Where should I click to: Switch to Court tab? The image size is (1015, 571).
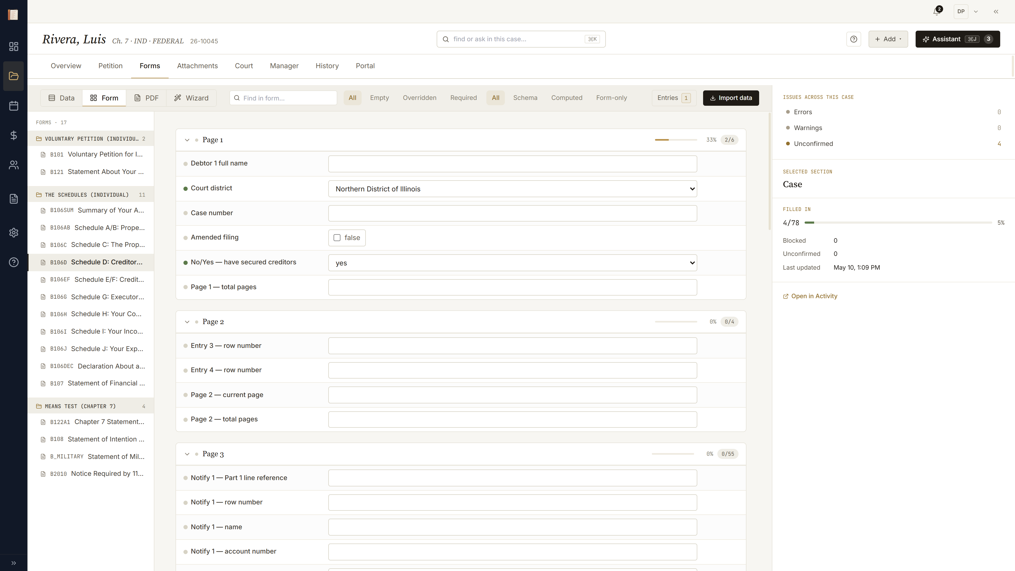point(243,66)
